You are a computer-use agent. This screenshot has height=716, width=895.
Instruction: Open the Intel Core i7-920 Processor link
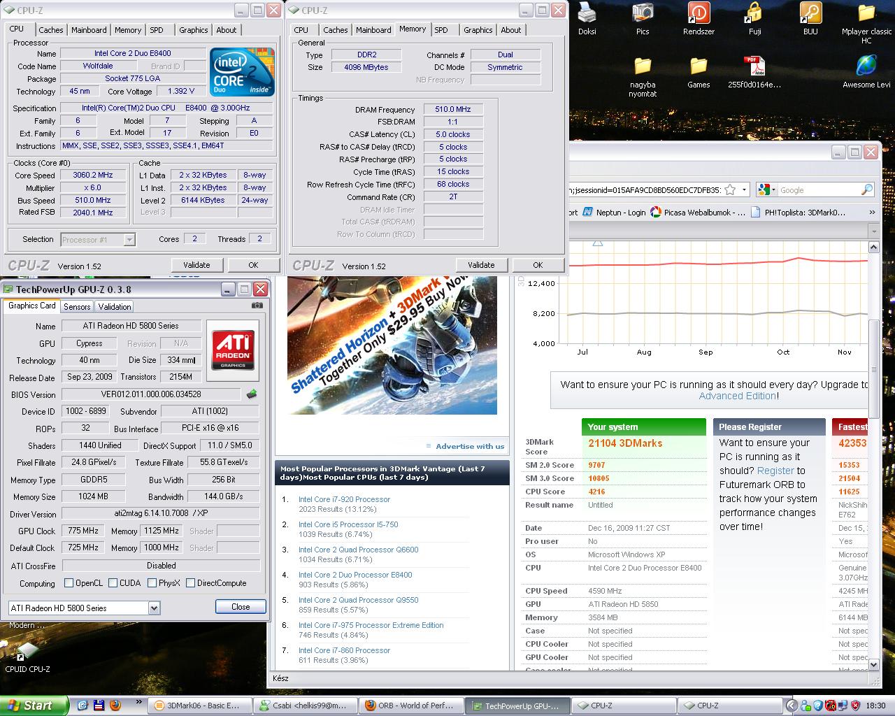(x=344, y=499)
